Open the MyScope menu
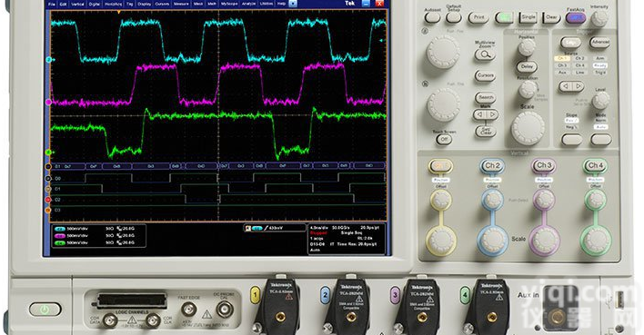Viewport: 644px width, 335px height. tap(229, 5)
